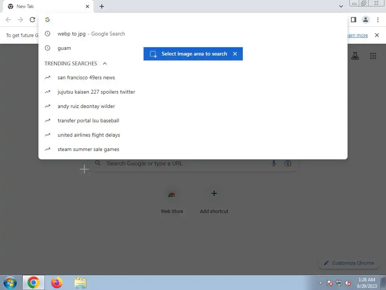
Task: Click the Google G icon in omnibox
Action: click(x=47, y=20)
